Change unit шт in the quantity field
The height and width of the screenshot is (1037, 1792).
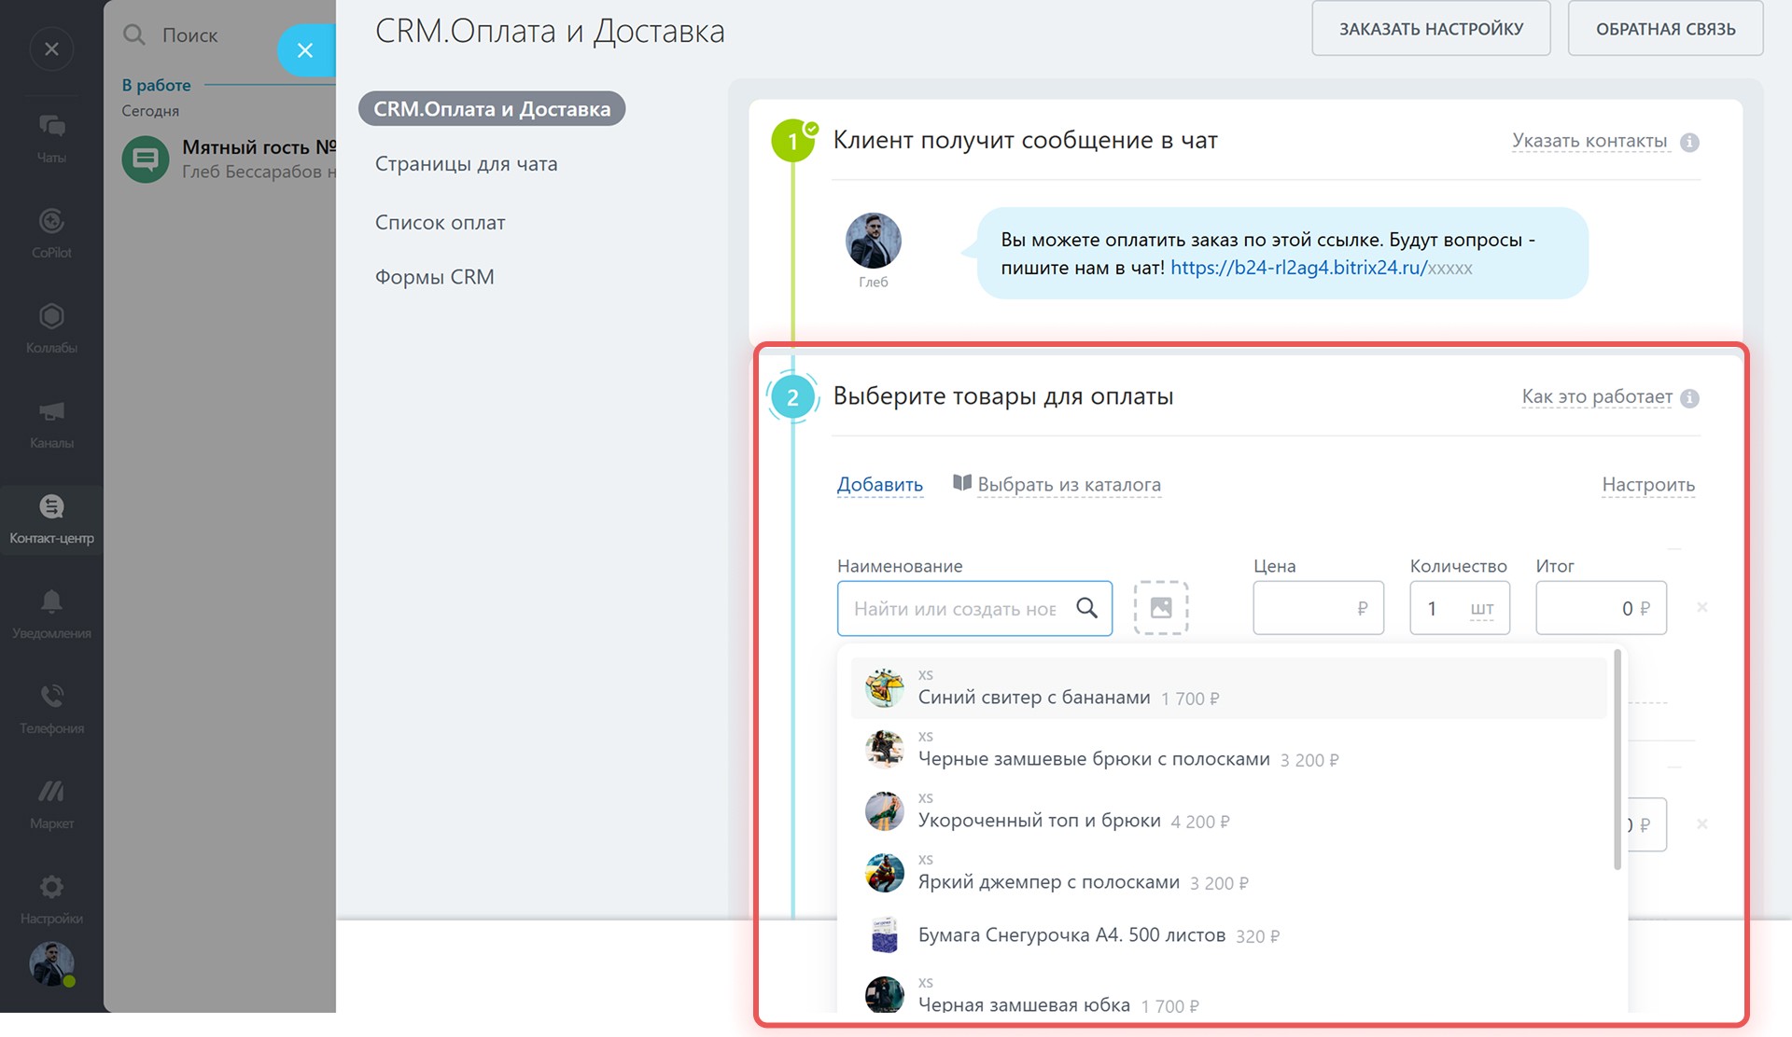(1481, 609)
